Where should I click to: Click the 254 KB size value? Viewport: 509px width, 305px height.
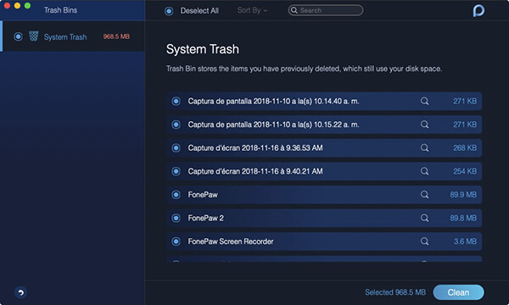pos(465,171)
